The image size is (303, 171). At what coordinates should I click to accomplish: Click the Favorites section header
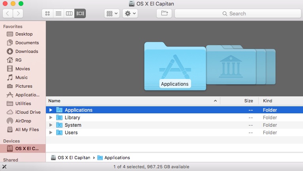coord(13,26)
